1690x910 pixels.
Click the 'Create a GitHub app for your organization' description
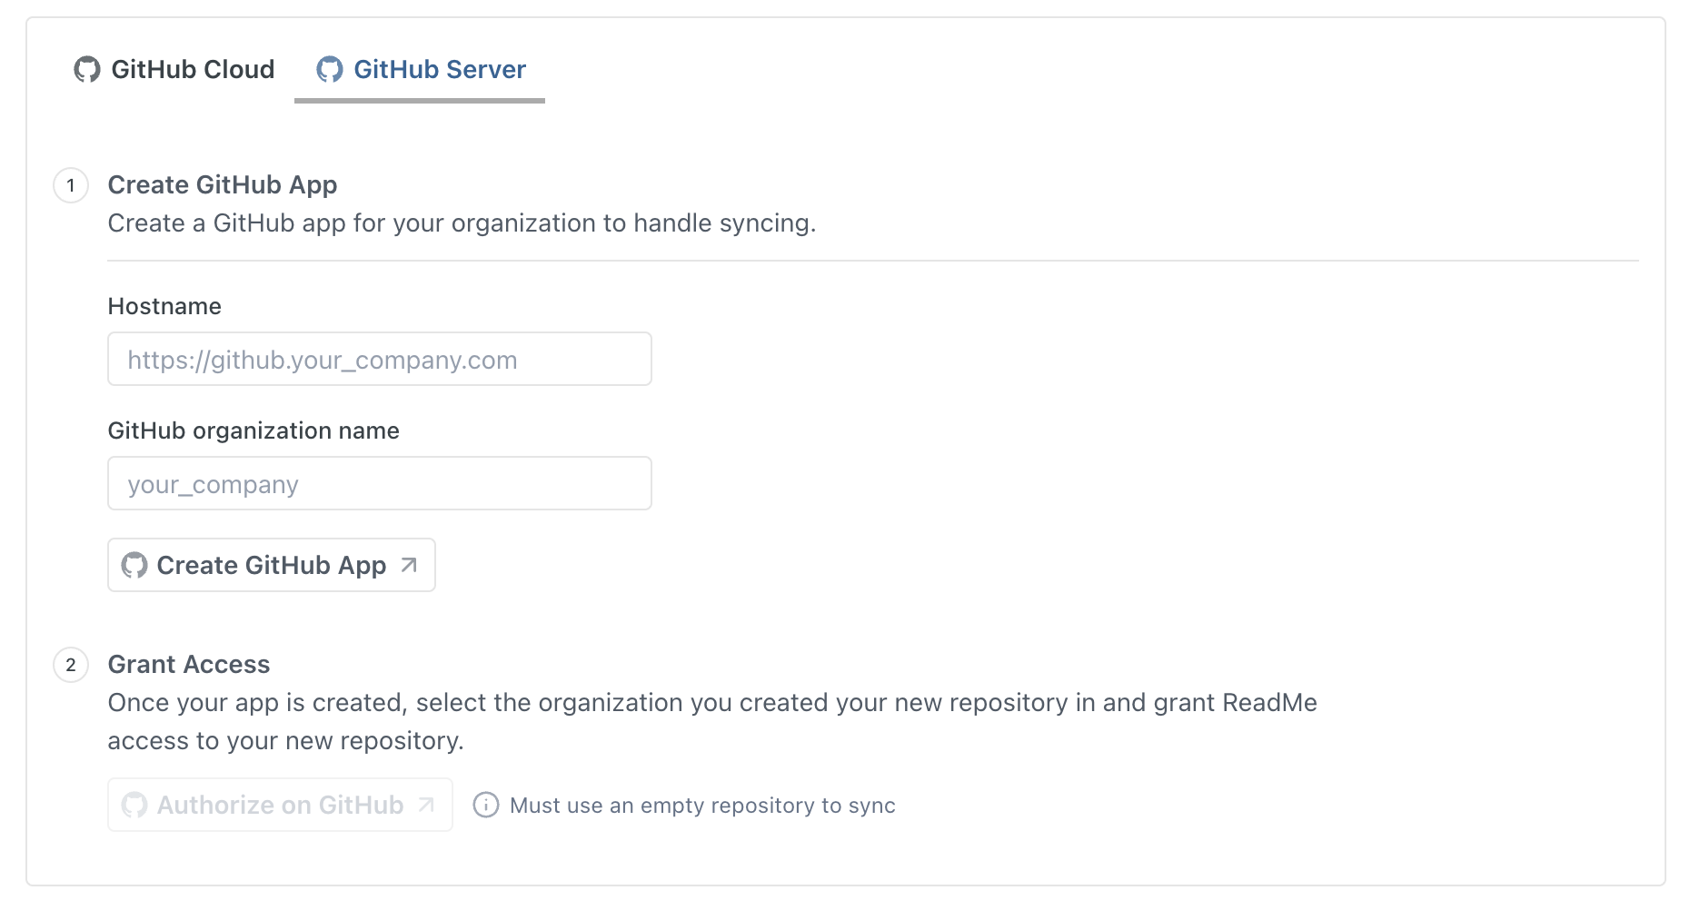tap(462, 223)
